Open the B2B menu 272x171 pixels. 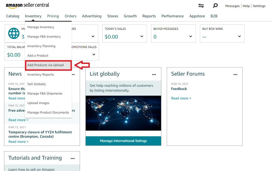pyautogui.click(x=214, y=16)
